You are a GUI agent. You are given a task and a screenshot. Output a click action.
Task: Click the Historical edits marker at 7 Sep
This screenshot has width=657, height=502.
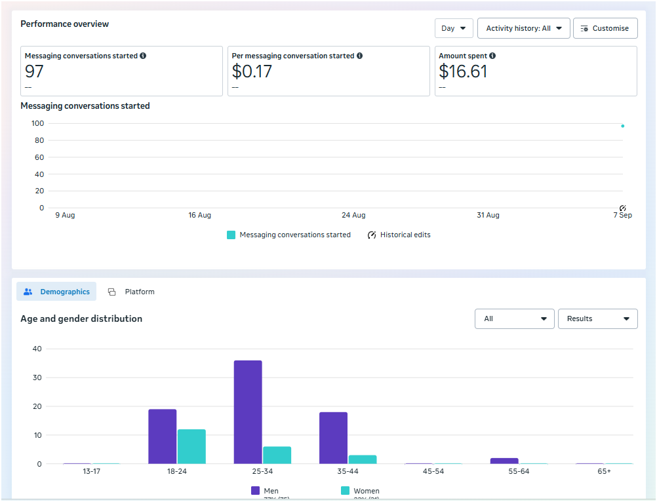coord(623,208)
